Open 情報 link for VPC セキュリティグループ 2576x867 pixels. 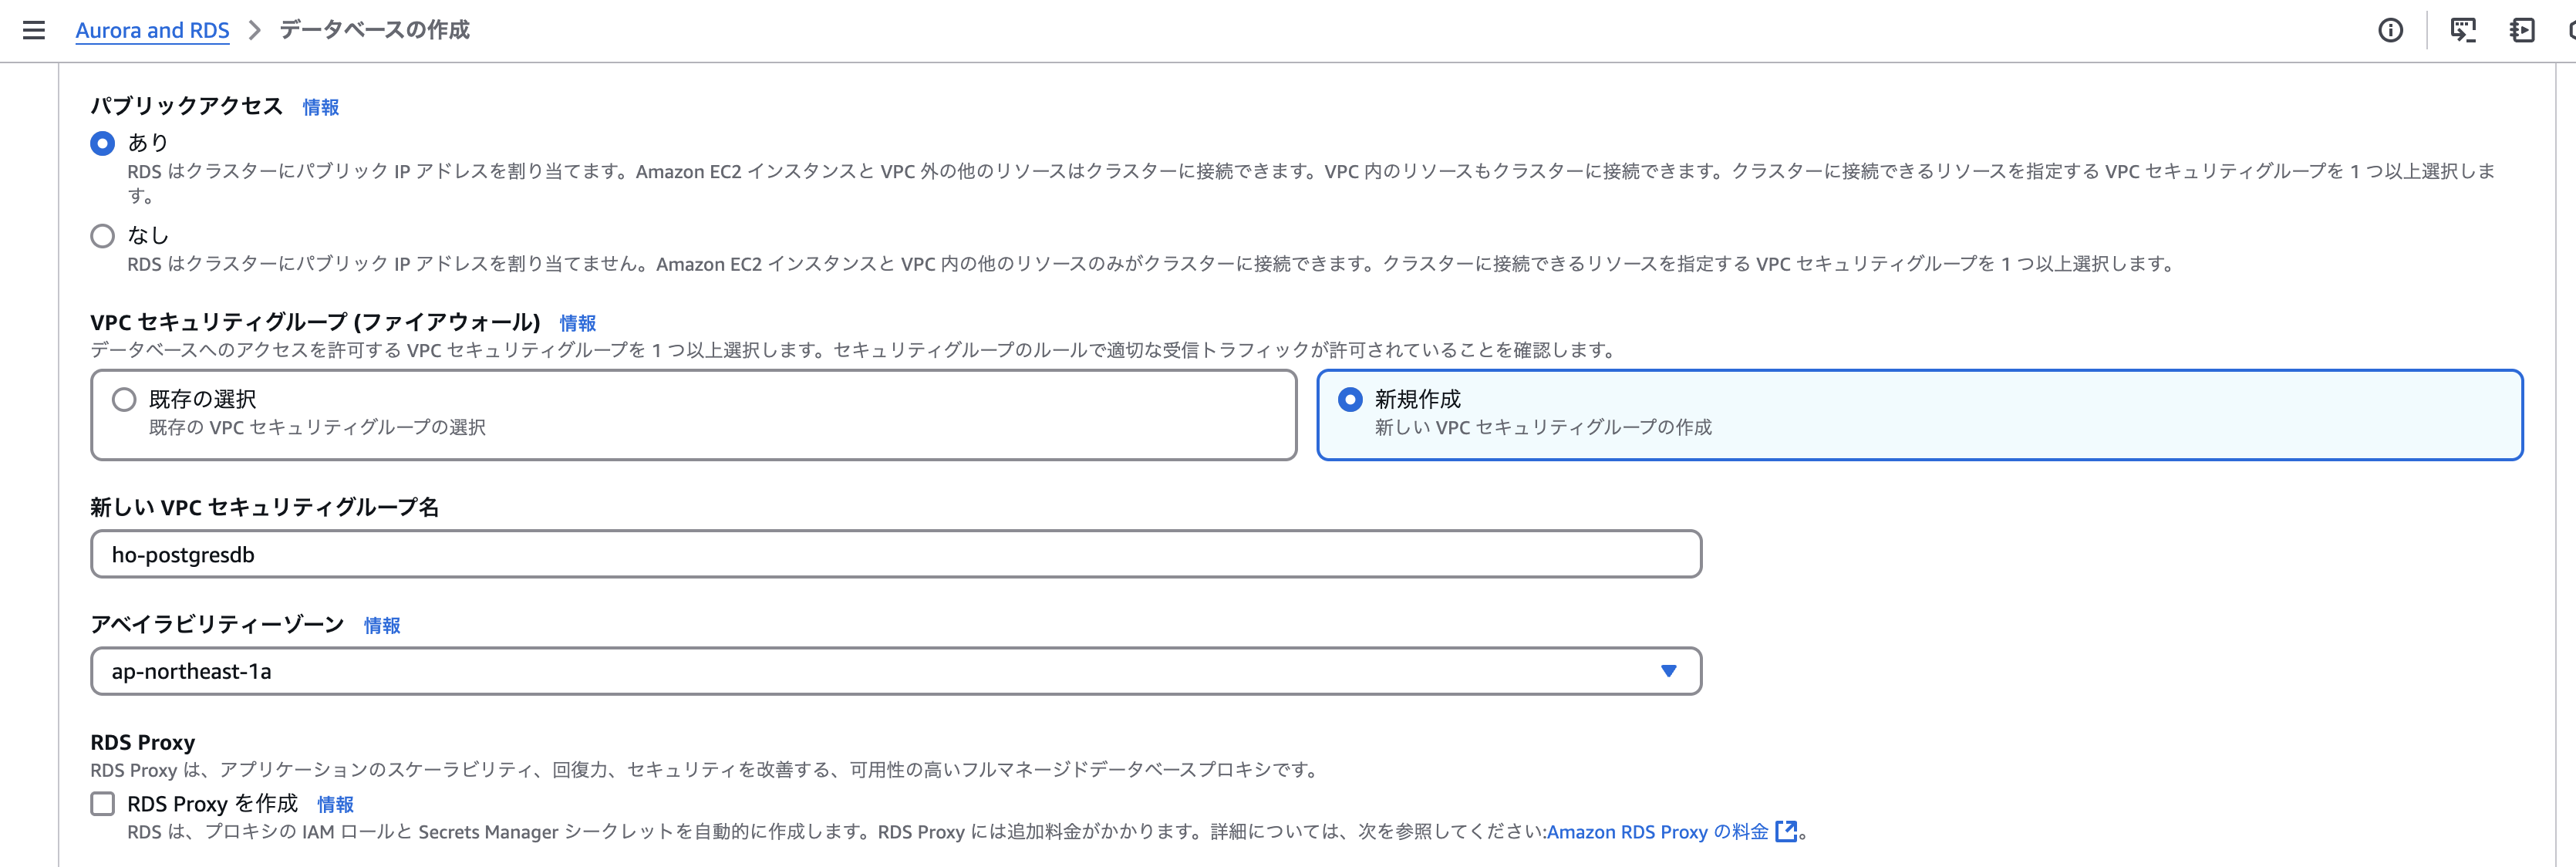click(577, 323)
